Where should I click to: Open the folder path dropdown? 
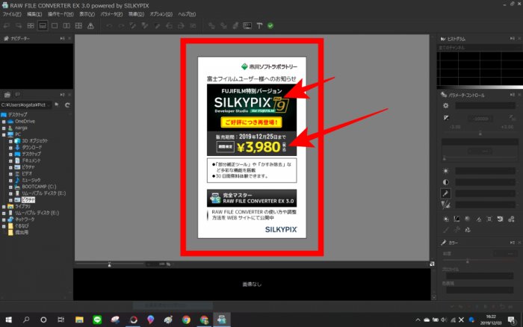[49, 105]
